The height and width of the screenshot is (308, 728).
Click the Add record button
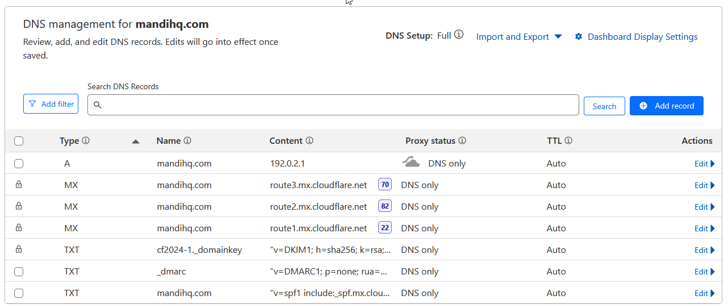666,106
